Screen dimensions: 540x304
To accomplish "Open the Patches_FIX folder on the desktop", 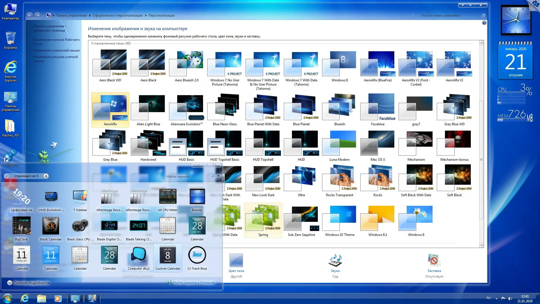I will [x=10, y=127].
